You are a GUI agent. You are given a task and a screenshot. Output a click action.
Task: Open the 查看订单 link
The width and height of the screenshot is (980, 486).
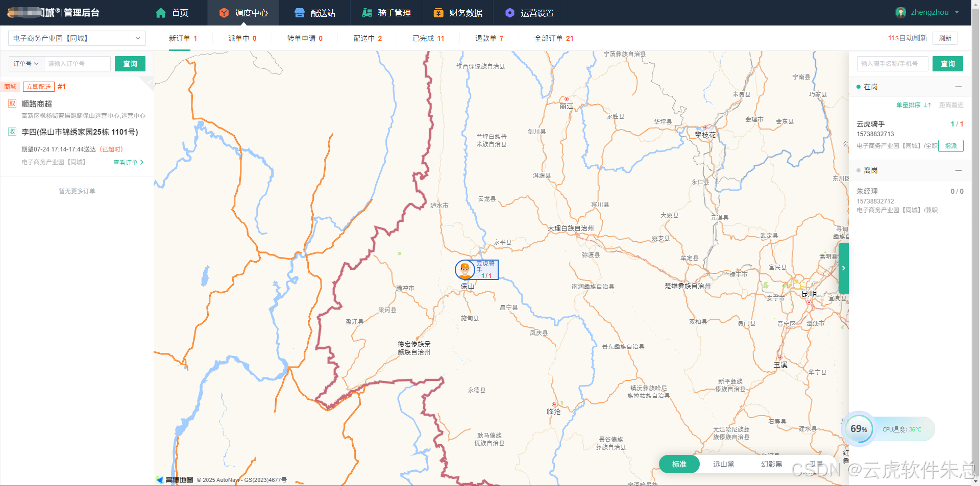click(x=128, y=163)
